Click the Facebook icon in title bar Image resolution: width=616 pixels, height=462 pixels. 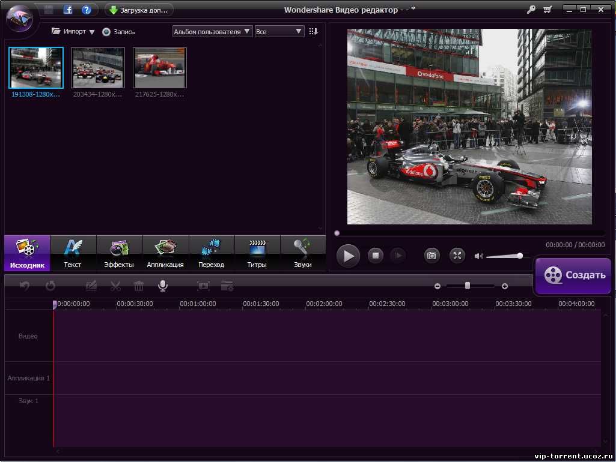pos(68,10)
